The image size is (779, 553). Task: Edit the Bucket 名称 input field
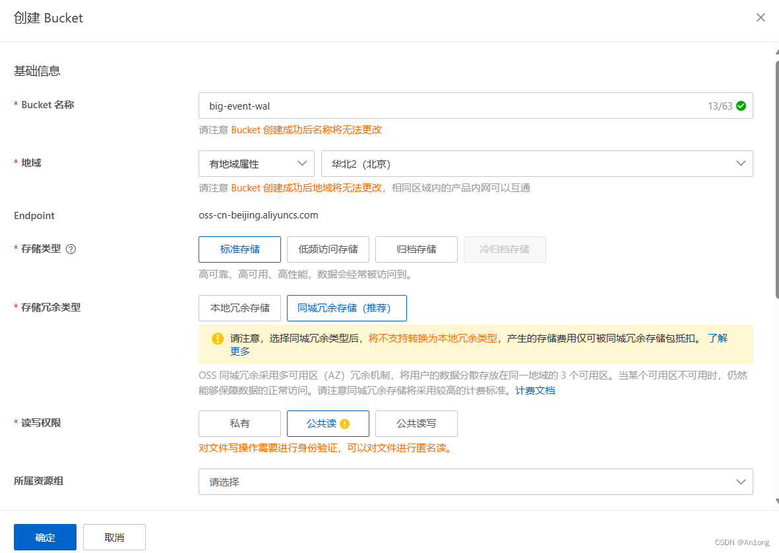pyautogui.click(x=476, y=106)
